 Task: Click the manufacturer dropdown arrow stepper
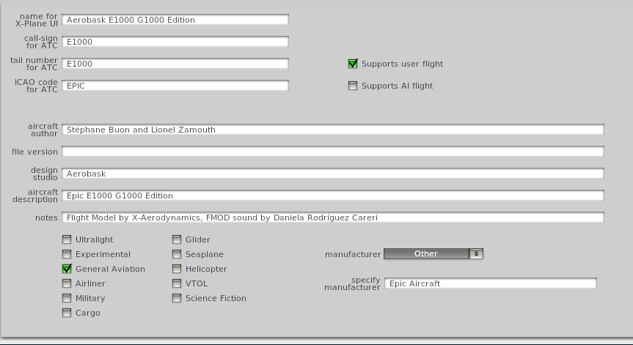coord(476,253)
